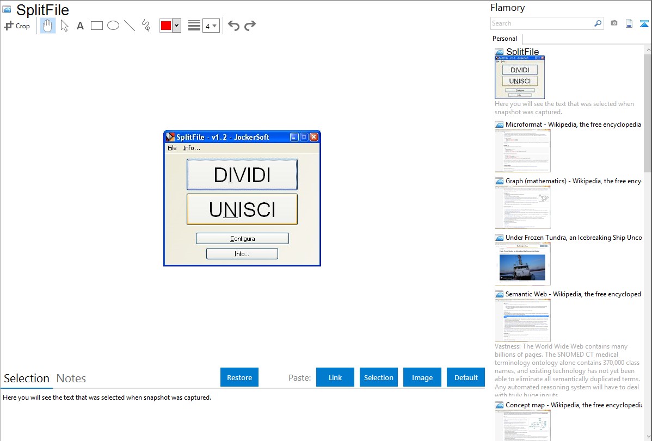Image resolution: width=652 pixels, height=441 pixels.
Task: Pick the straight line tool
Action: [x=130, y=26]
